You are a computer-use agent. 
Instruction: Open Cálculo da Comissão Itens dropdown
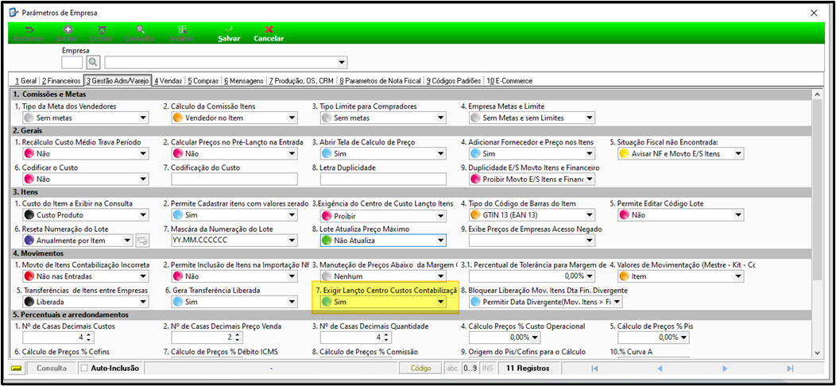point(292,118)
